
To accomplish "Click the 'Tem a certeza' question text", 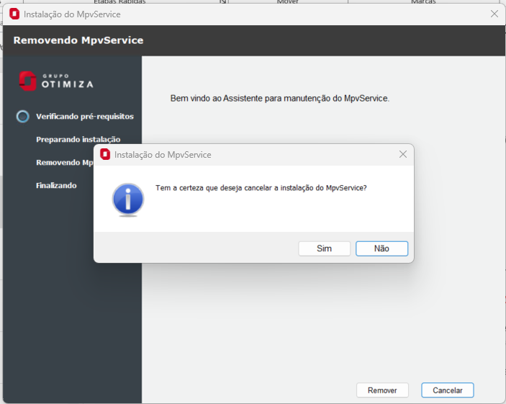I will pyautogui.click(x=261, y=188).
